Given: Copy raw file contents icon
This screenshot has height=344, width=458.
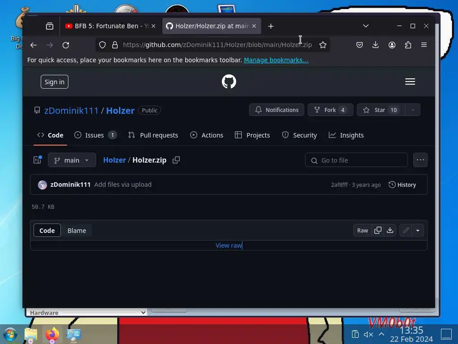Looking at the screenshot, I should (x=377, y=231).
